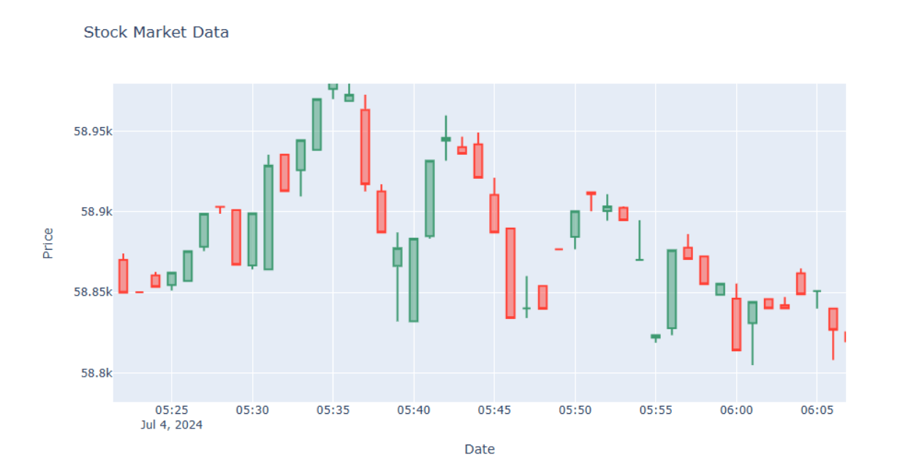The height and width of the screenshot is (457, 908).
Task: Click the Stock Market Data chart title
Action: tap(156, 32)
